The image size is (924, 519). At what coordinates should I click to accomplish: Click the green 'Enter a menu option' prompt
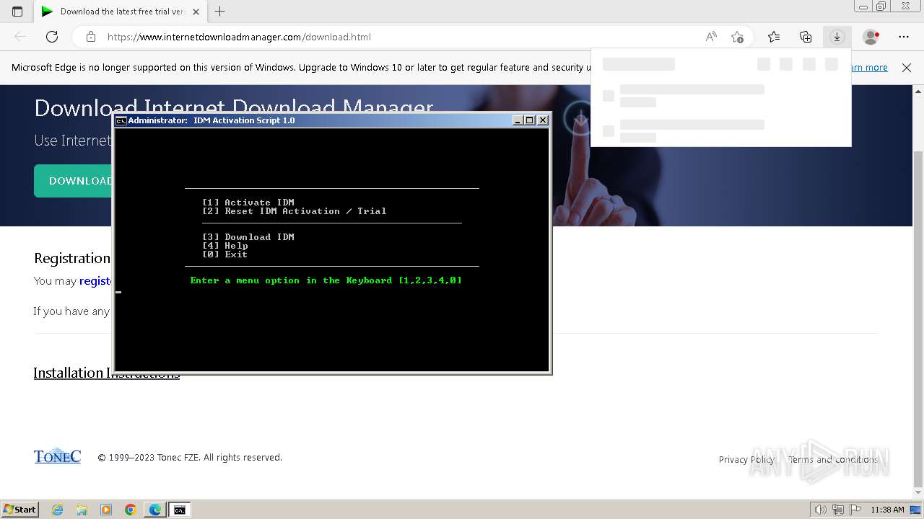[x=326, y=280]
